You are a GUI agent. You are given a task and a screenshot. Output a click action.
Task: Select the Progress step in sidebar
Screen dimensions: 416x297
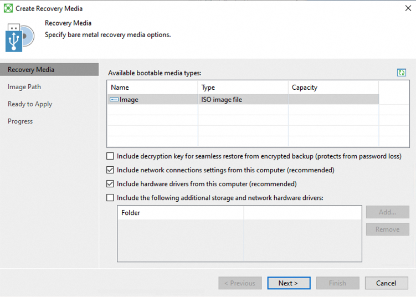click(20, 121)
